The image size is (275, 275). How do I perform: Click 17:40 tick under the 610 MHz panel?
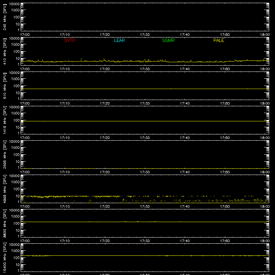tap(185, 103)
